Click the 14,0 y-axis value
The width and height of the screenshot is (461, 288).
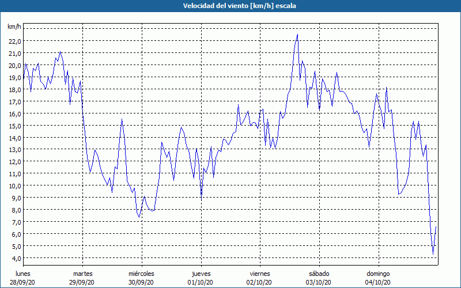(x=15, y=138)
